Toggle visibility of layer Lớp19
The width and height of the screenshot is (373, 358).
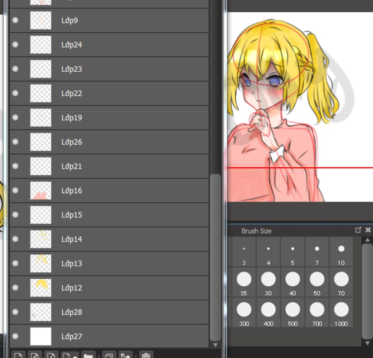click(15, 118)
